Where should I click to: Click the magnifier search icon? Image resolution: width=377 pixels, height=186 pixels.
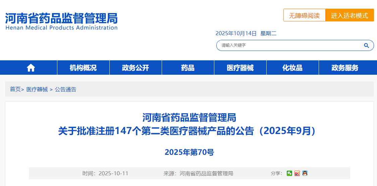pos(367,46)
